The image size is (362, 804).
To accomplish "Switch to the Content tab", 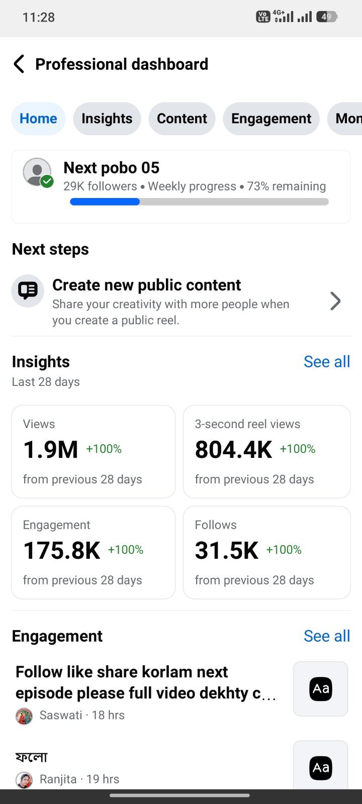I will click(182, 119).
